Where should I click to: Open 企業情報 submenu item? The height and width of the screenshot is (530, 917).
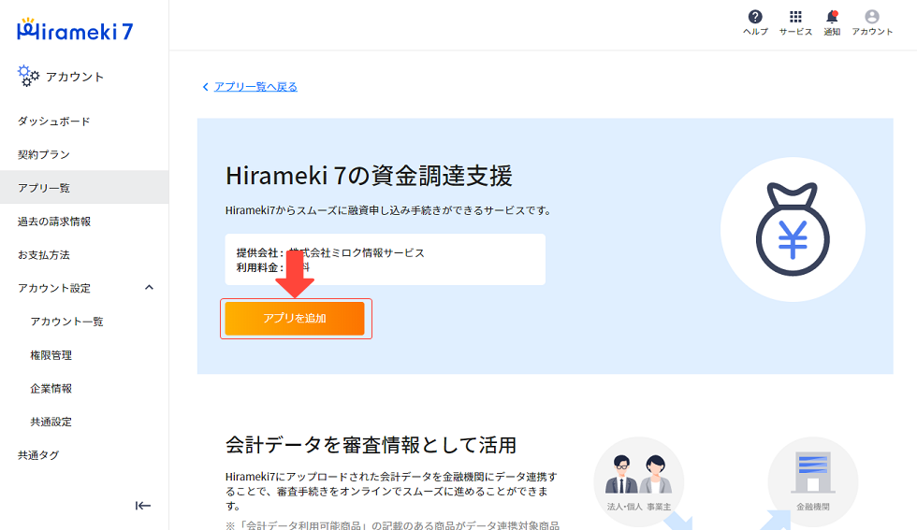click(84, 388)
